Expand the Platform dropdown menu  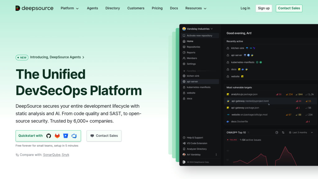(70, 8)
